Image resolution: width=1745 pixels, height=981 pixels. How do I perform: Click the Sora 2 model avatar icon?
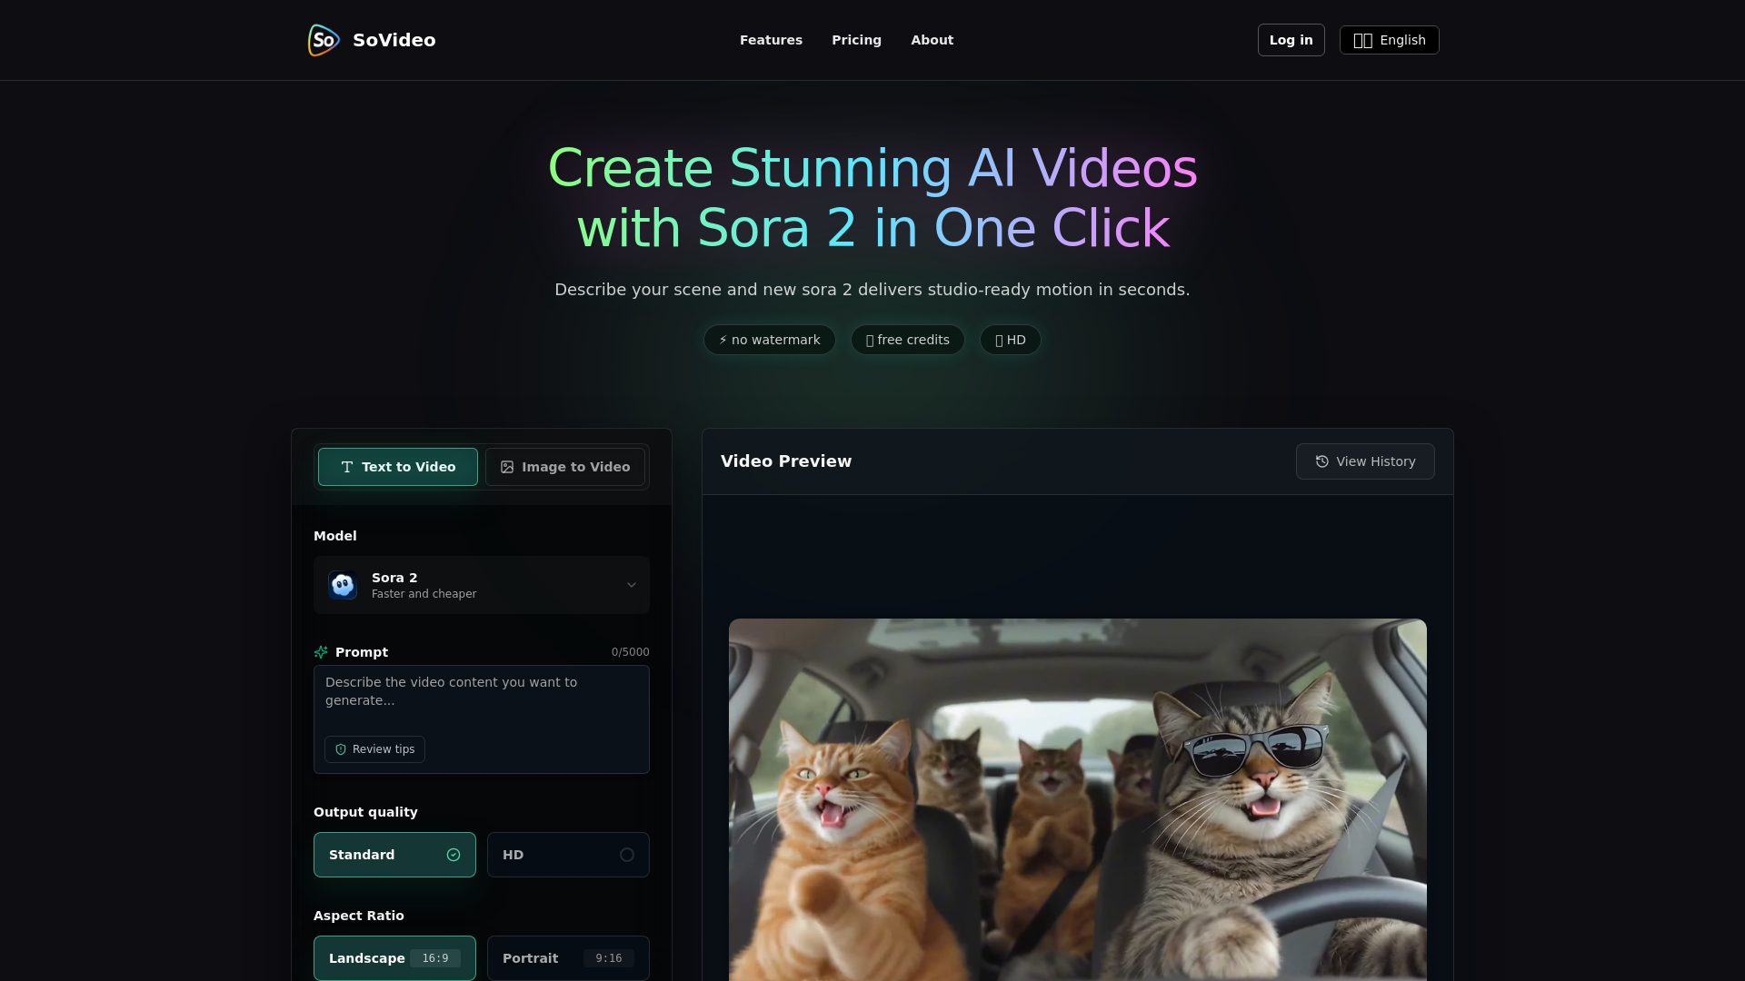[x=343, y=585]
